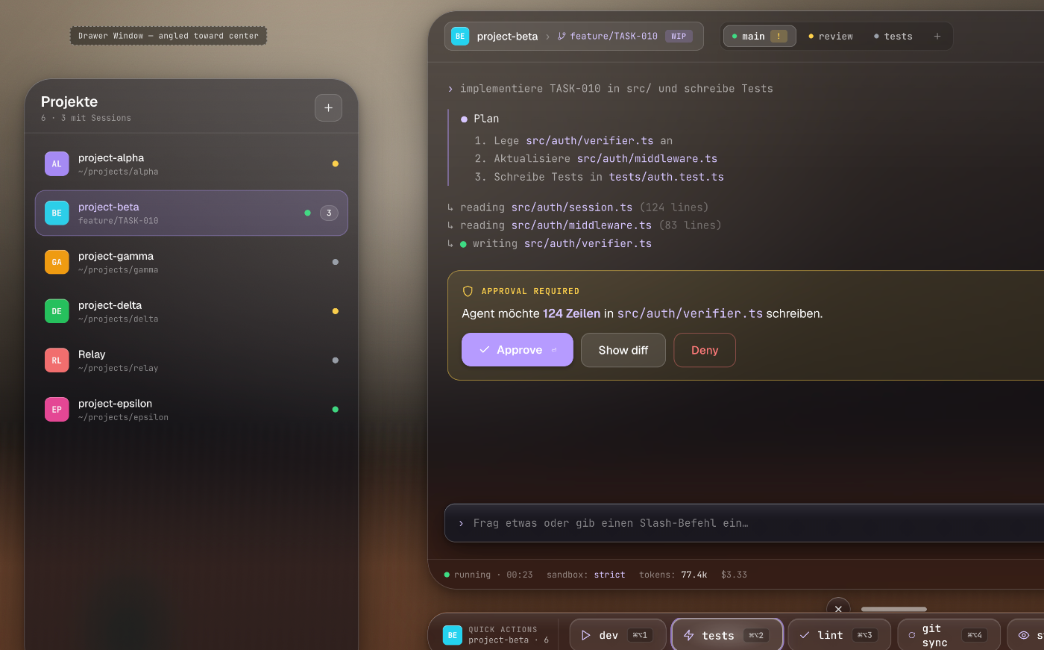Click the checkmark icon on lint action
1044x650 pixels.
coord(805,635)
